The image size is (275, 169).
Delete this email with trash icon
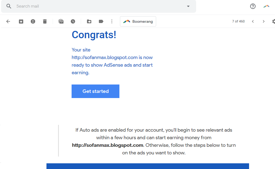45,21
